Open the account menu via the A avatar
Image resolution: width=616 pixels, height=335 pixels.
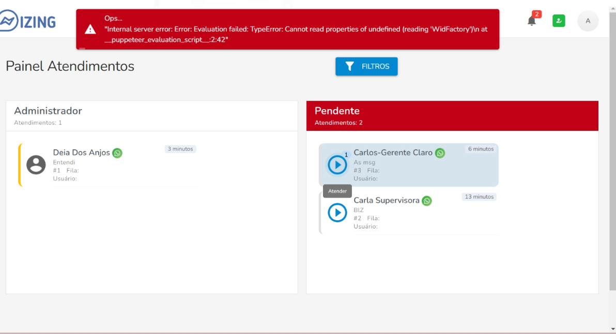tap(588, 21)
